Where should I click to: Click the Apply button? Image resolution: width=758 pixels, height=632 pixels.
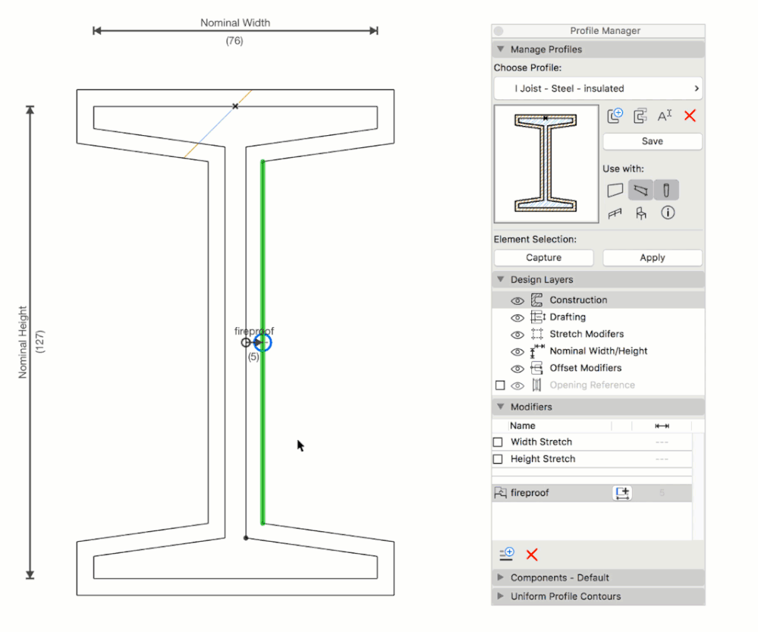pyautogui.click(x=653, y=258)
